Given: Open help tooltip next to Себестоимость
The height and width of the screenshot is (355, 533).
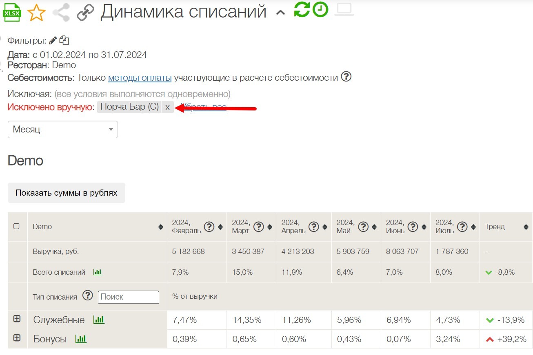Looking at the screenshot, I should pos(346,76).
